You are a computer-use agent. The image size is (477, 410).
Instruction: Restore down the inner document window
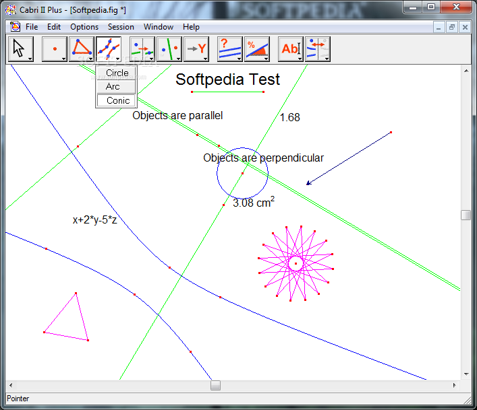[x=452, y=28]
